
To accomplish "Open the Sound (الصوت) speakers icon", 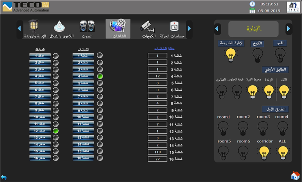I will (x=87, y=28).
